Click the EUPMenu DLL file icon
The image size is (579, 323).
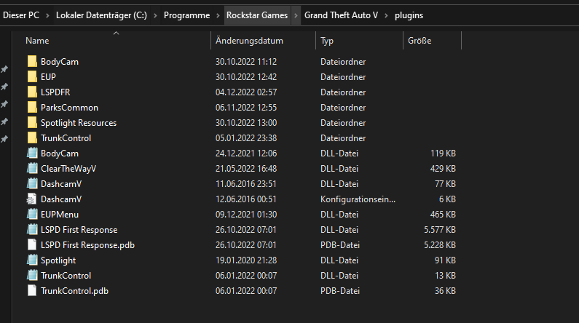click(x=31, y=215)
